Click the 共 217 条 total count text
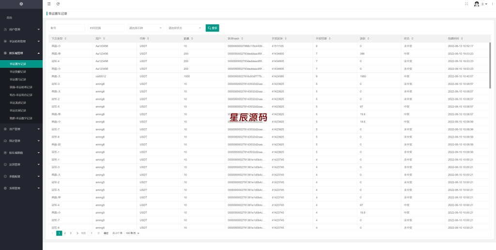 [x=117, y=233]
